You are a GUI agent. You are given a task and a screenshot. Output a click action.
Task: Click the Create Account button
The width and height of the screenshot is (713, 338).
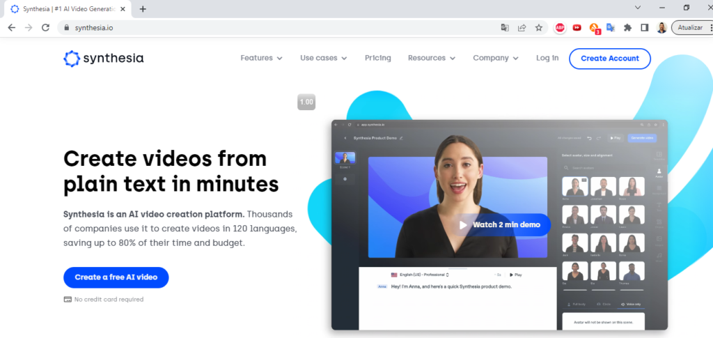pos(610,59)
